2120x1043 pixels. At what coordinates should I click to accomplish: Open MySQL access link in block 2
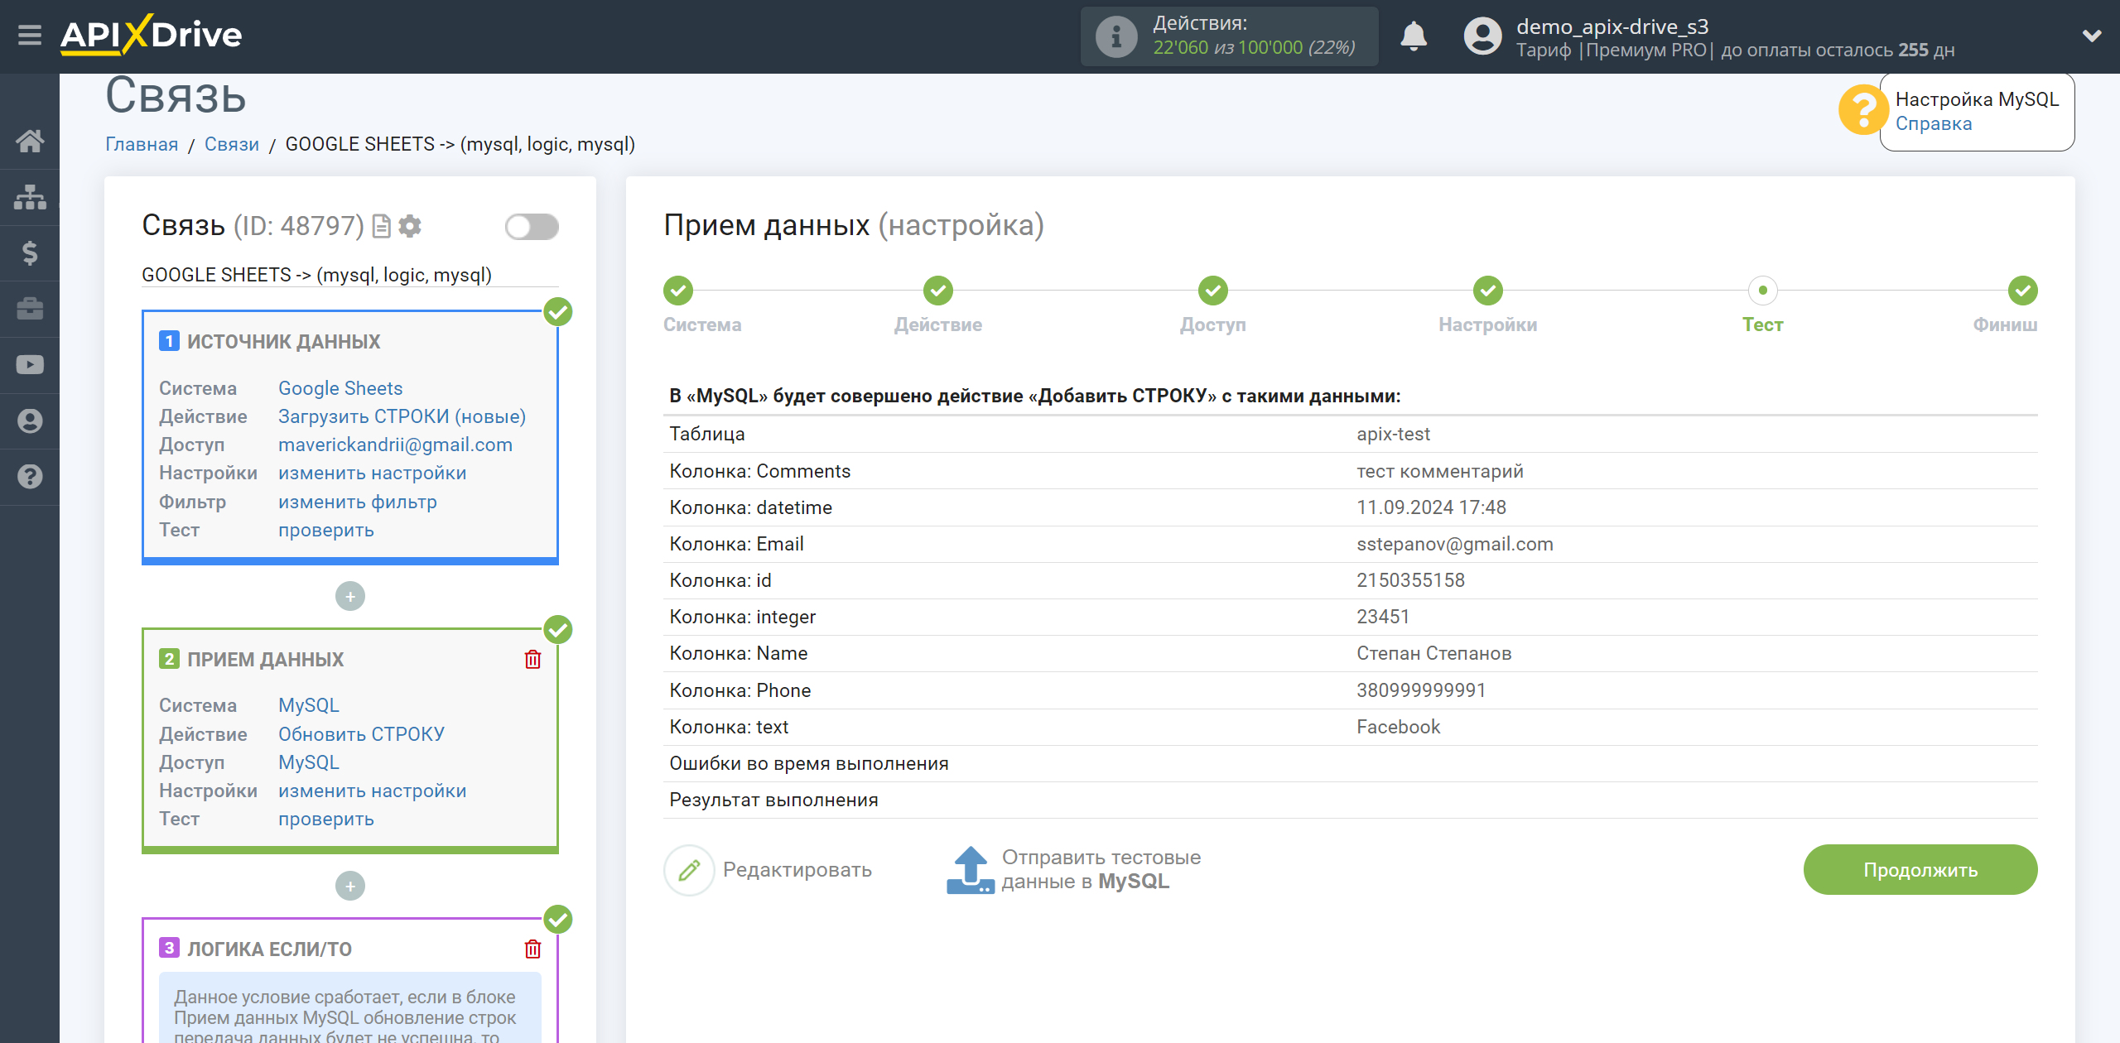click(x=309, y=762)
